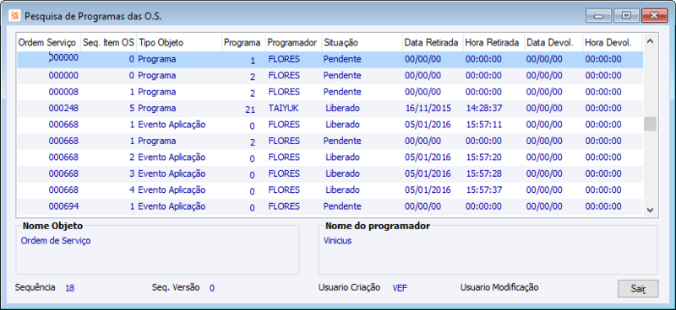
Task: Click the Sair button
Action: pos(638,288)
